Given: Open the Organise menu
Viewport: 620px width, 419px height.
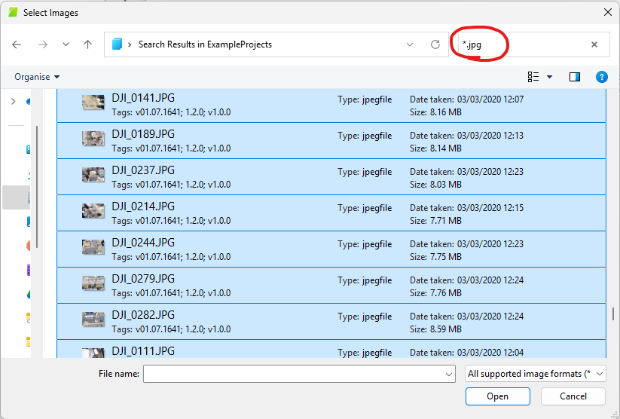Looking at the screenshot, I should coord(37,77).
